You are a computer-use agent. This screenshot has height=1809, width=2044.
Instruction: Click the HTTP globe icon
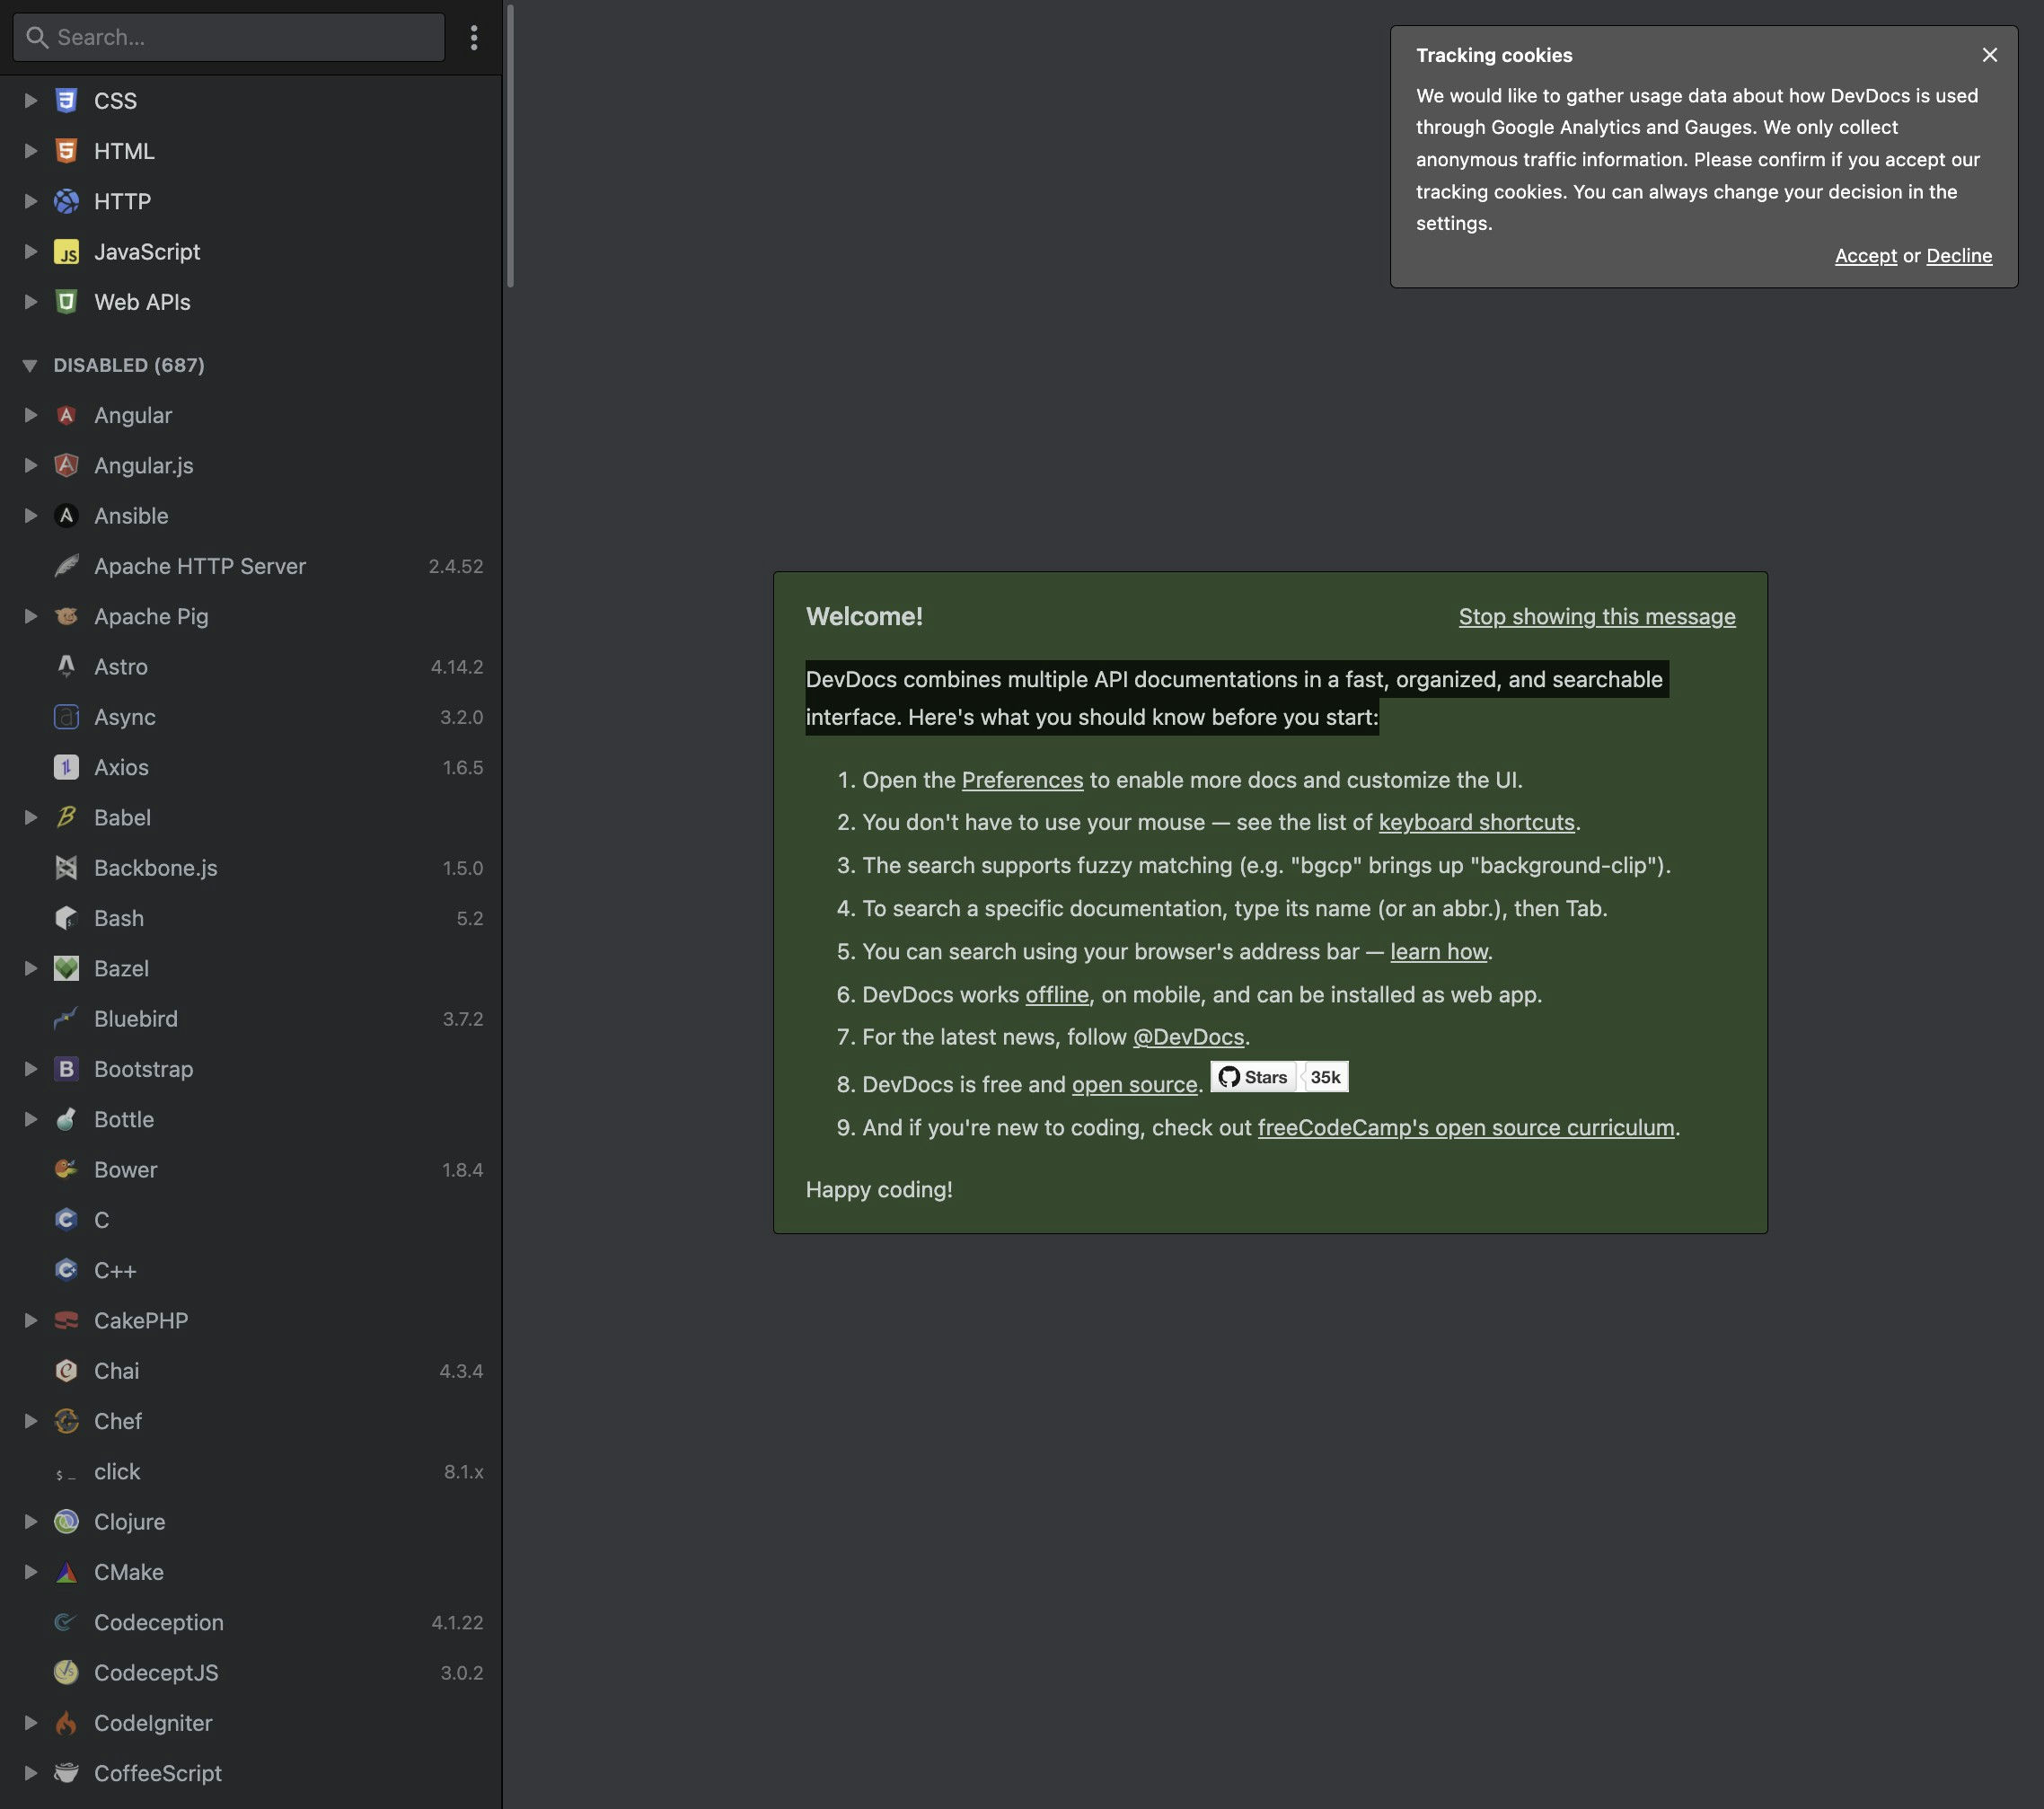coord(66,201)
